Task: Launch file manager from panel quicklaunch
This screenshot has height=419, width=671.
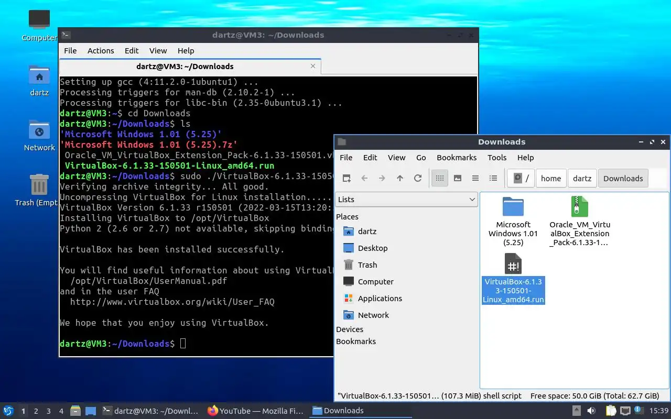Action: pyautogui.click(x=75, y=411)
